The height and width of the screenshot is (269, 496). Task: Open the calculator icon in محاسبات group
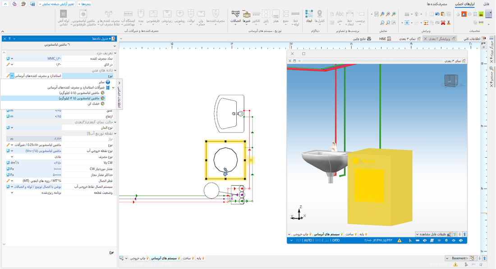pos(488,14)
